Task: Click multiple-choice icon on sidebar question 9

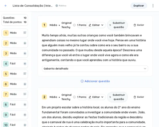Action: tap(25, 115)
